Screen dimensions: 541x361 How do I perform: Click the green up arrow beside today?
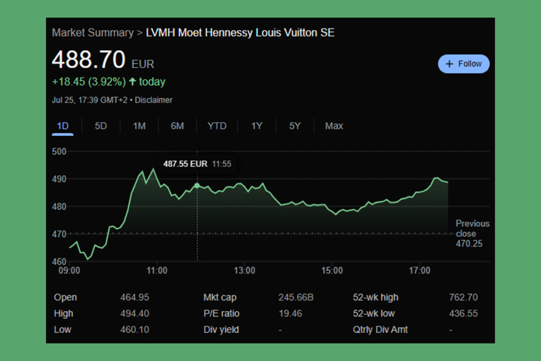(x=132, y=82)
